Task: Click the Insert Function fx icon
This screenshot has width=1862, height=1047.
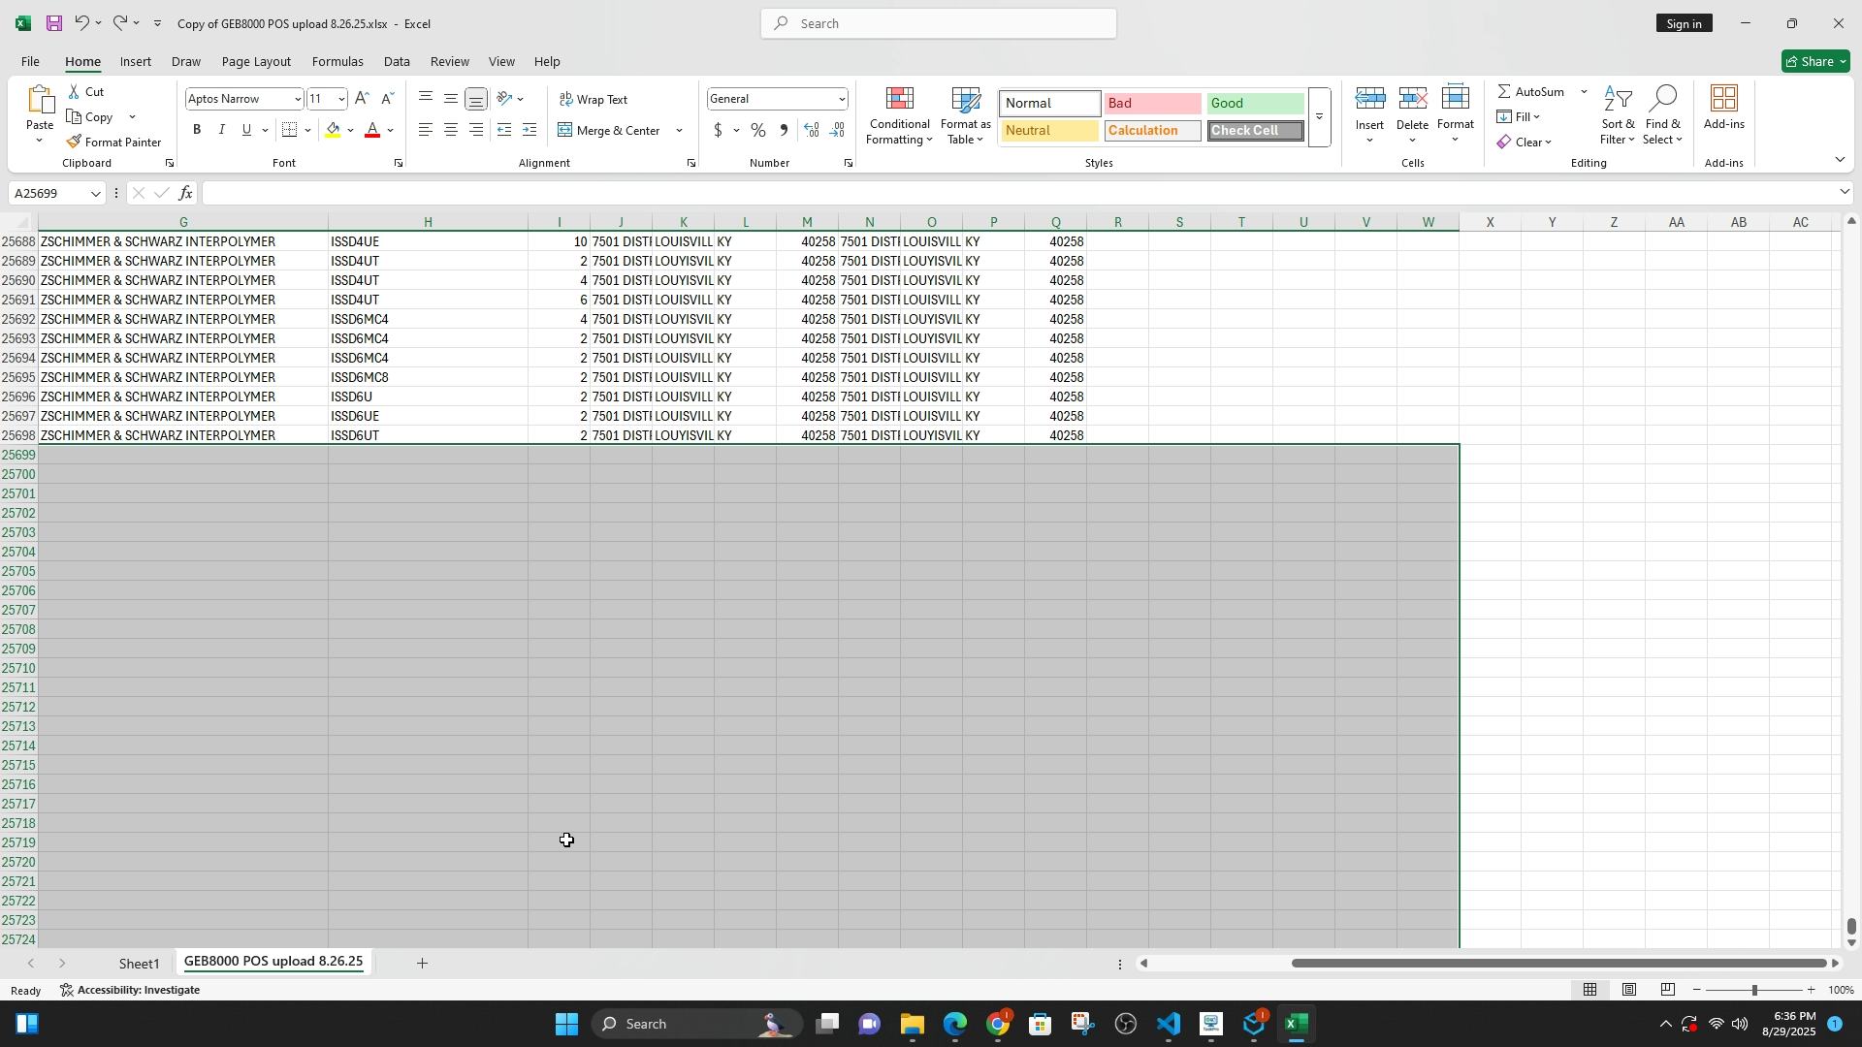Action: [186, 194]
